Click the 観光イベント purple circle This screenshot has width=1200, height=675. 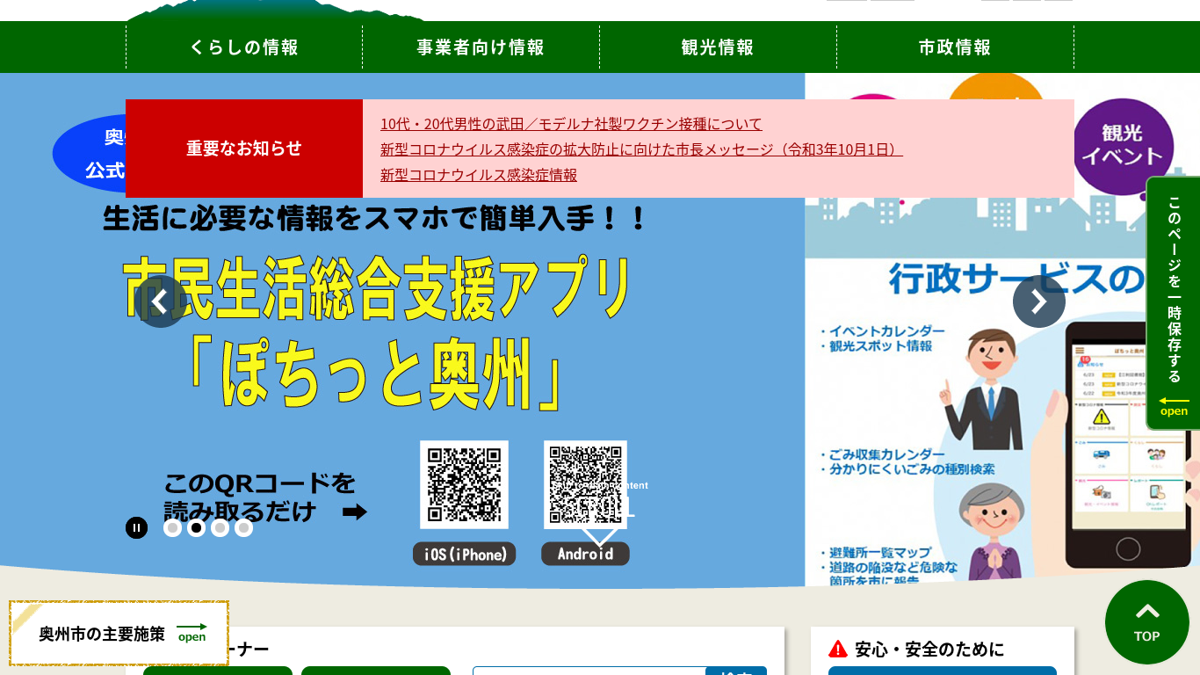click(1123, 145)
